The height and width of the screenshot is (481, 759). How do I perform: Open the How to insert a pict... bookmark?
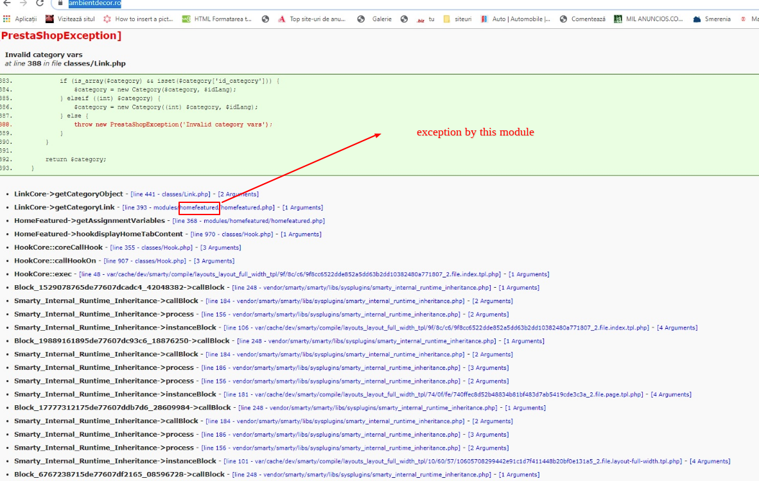138,19
